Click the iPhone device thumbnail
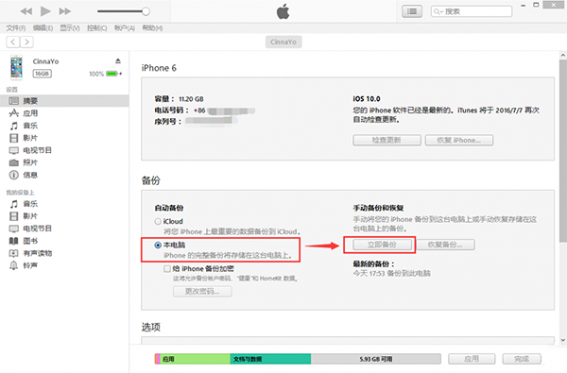The width and height of the screenshot is (567, 373). (x=16, y=67)
